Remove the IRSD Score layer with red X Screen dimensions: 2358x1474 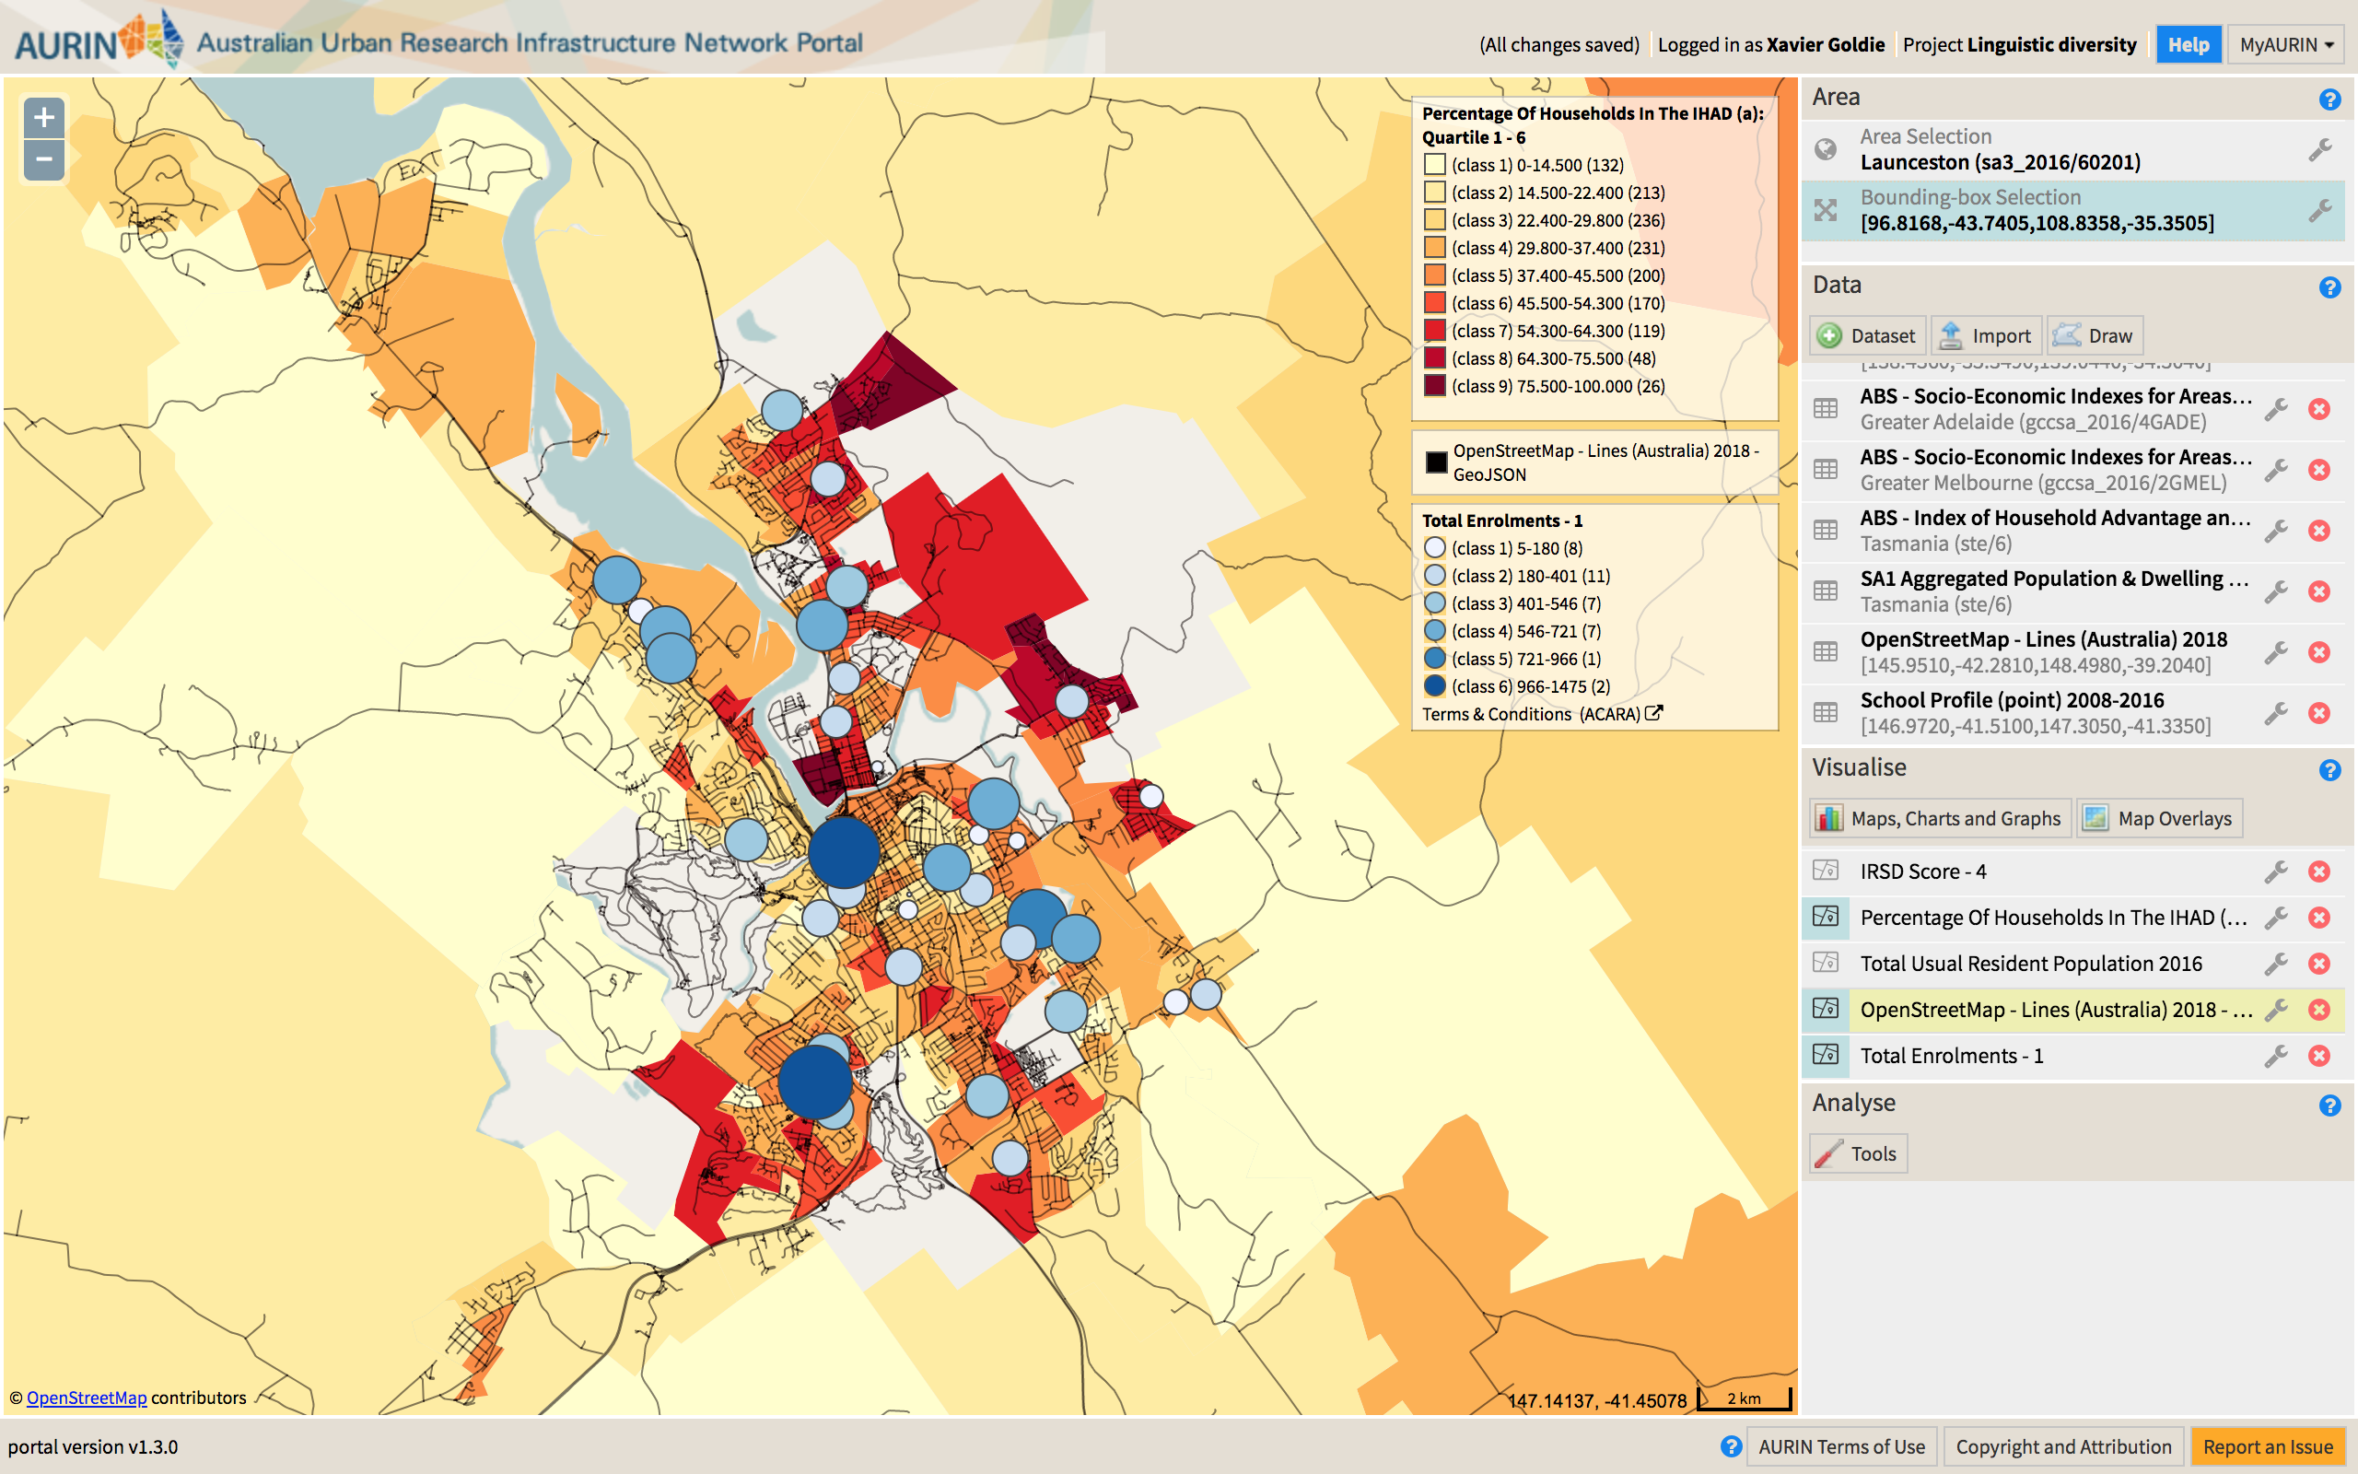tap(2318, 871)
